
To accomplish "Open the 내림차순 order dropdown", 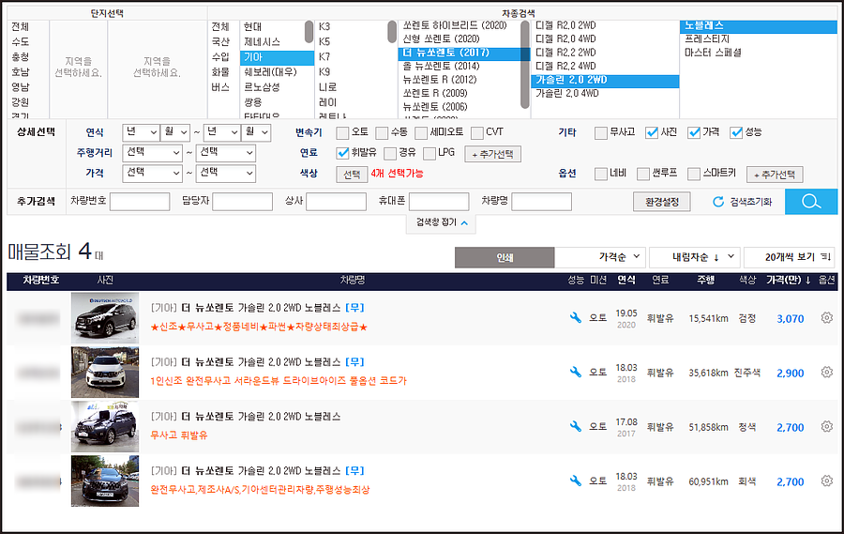I will 695,257.
